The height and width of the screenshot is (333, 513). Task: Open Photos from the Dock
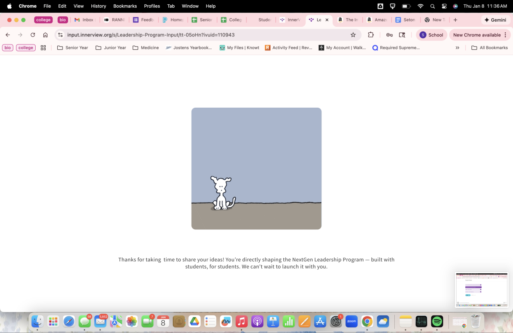(131, 321)
